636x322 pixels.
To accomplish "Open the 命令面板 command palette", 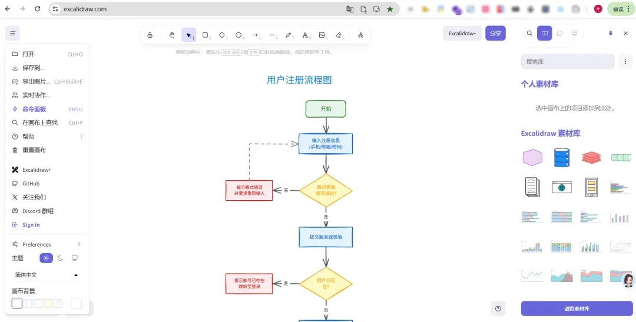I will 47,109.
